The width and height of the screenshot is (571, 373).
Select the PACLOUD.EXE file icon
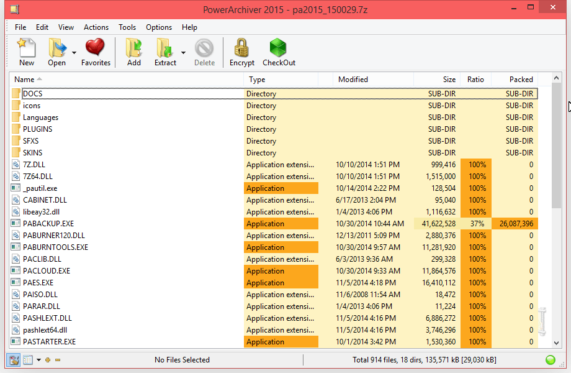[x=16, y=271]
